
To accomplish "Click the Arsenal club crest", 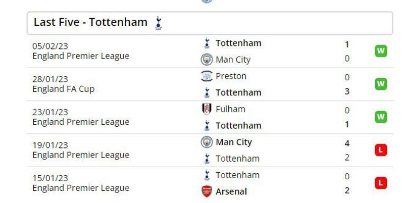I will (207, 191).
